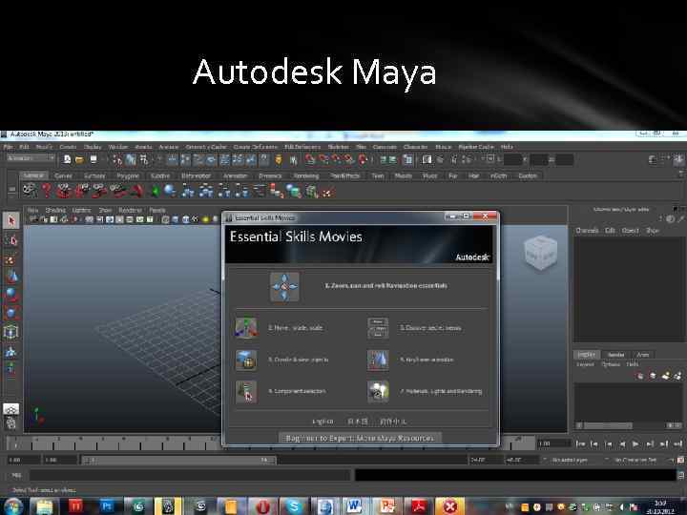
Task: Select the arrow Select tool in toolbox
Action: (x=10, y=220)
